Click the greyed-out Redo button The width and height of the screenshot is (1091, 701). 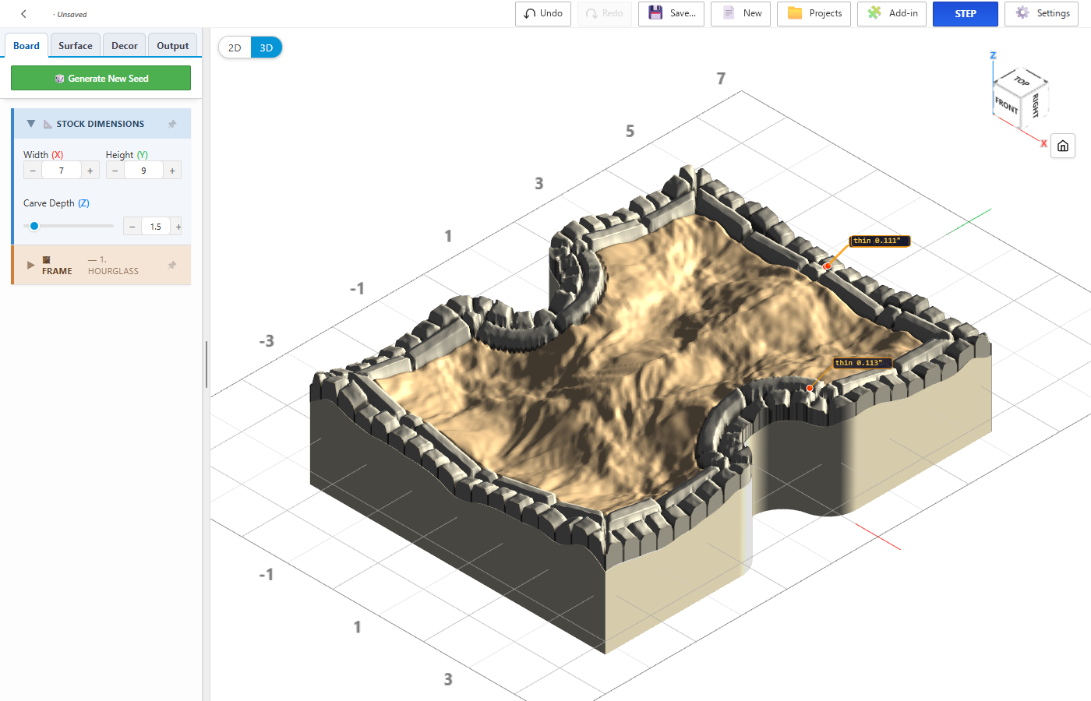point(605,14)
